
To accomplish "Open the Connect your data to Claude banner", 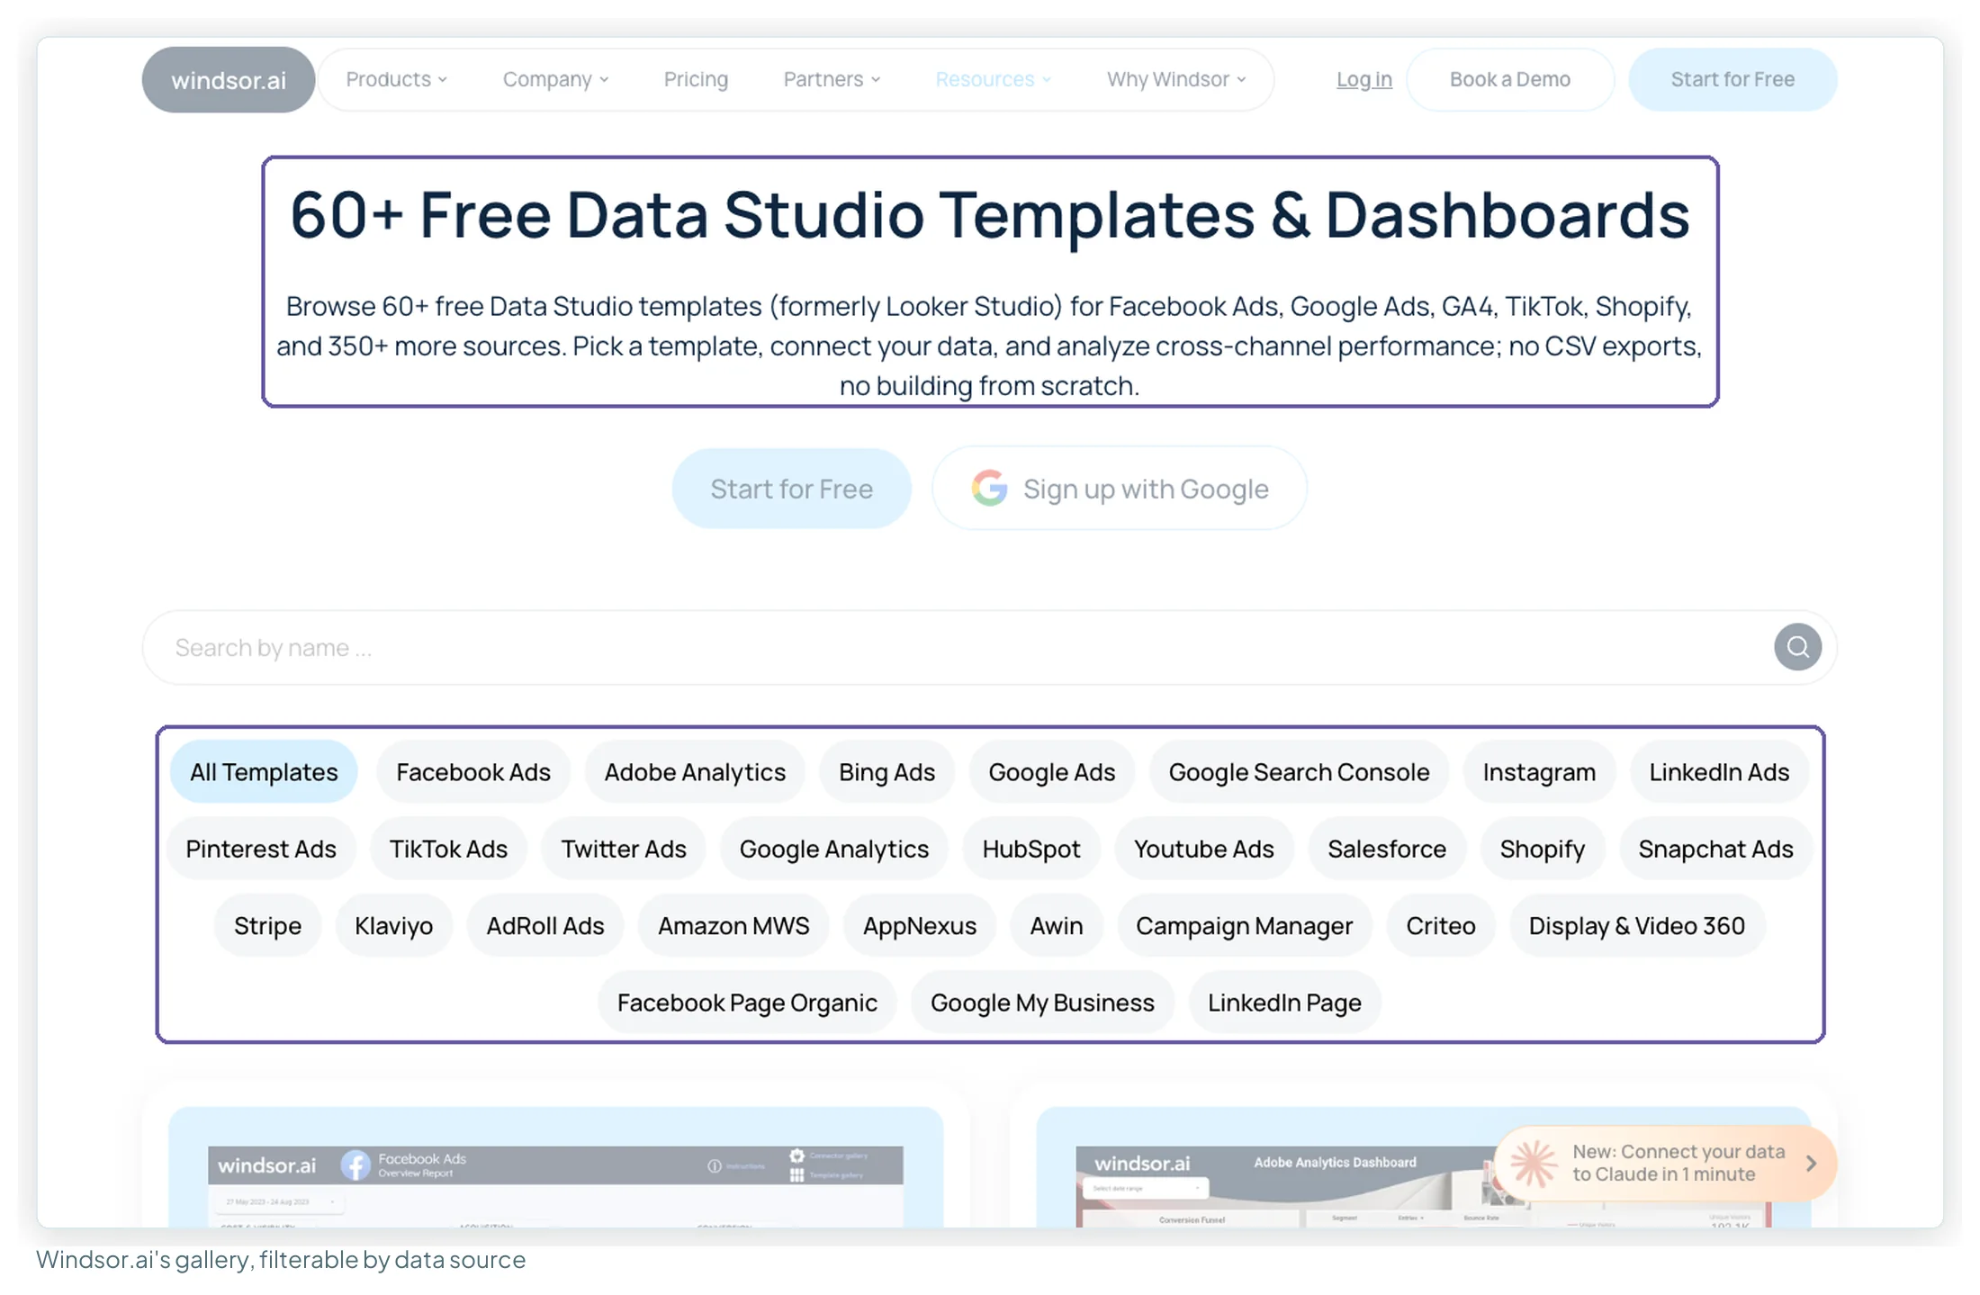I will [1664, 1163].
